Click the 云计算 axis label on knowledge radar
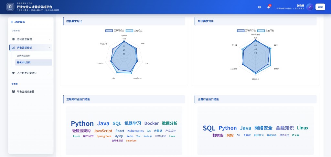This screenshot has width=331, height=157. pyautogui.click(x=234, y=45)
